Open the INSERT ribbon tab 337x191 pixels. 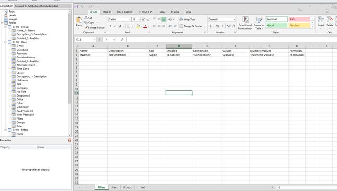pos(107,12)
